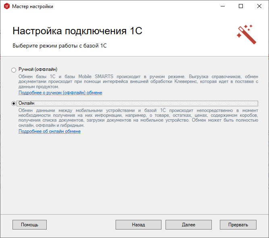This screenshot has height=238, width=269.
Task: Open link "Подробнее об онлайн обмене"
Action: point(50,131)
